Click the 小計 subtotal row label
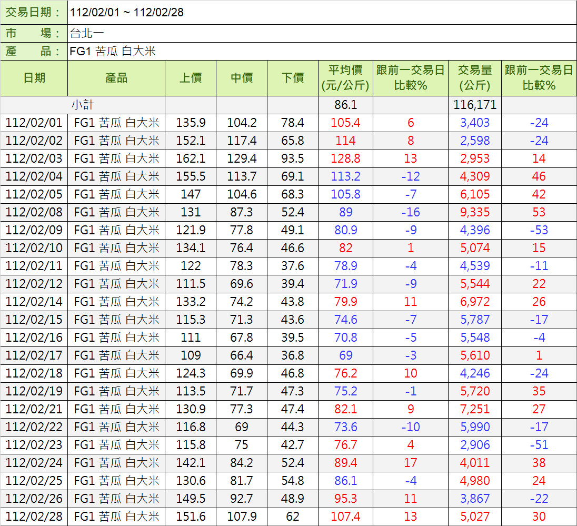Image resolution: width=577 pixels, height=526 pixels. pyautogui.click(x=83, y=105)
